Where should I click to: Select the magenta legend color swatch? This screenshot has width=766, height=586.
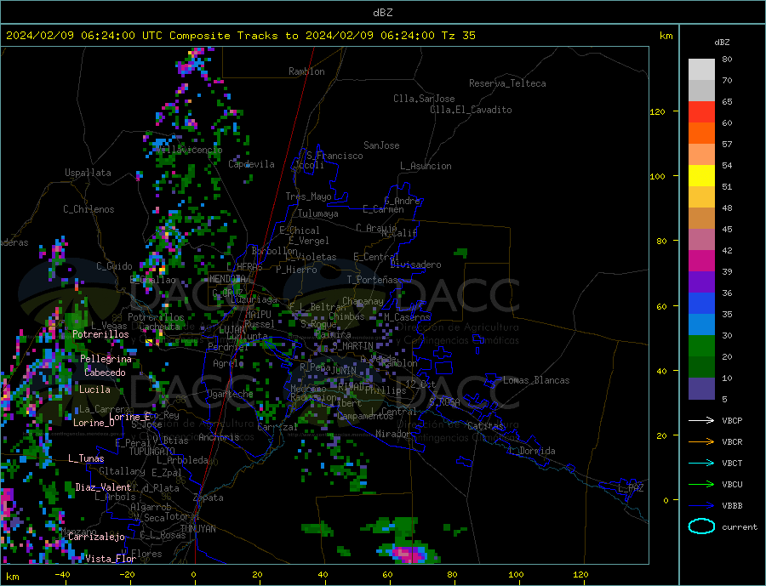click(701, 261)
